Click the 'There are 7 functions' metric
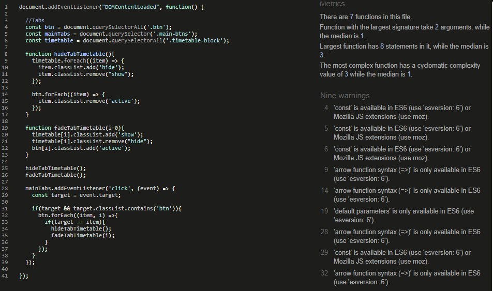Viewport: 493px width, 291px height. click(366, 17)
